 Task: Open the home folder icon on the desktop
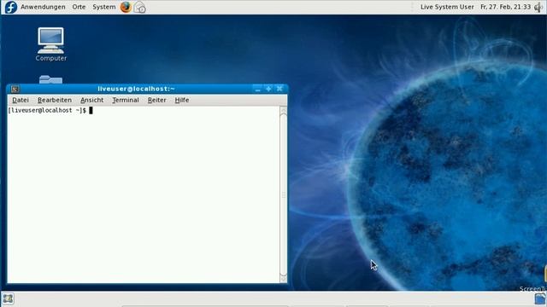point(51,79)
